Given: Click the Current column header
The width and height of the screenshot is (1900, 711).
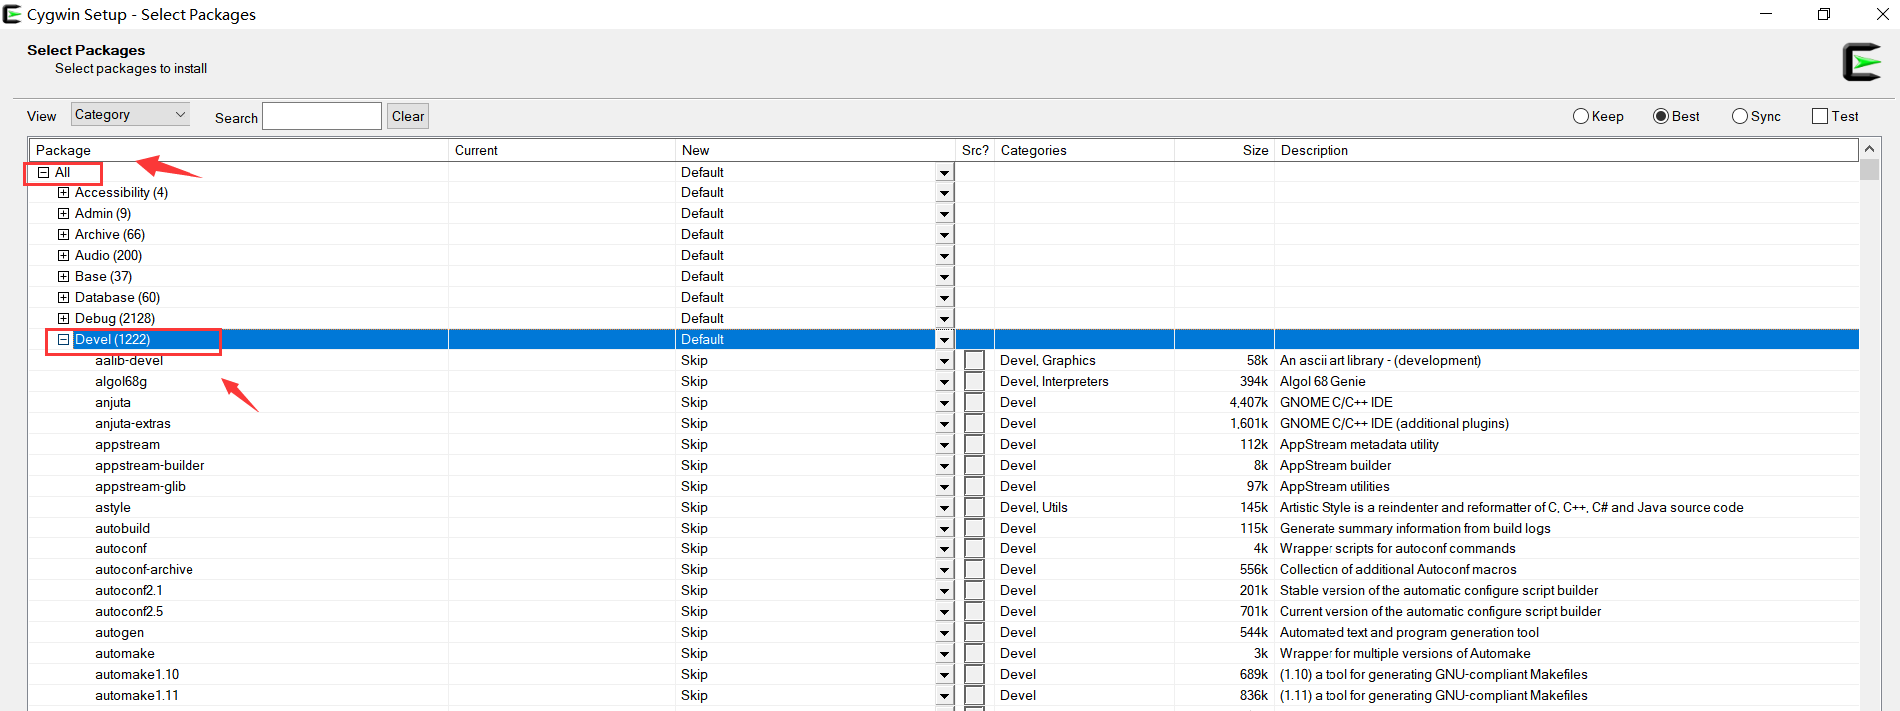Looking at the screenshot, I should pos(563,150).
